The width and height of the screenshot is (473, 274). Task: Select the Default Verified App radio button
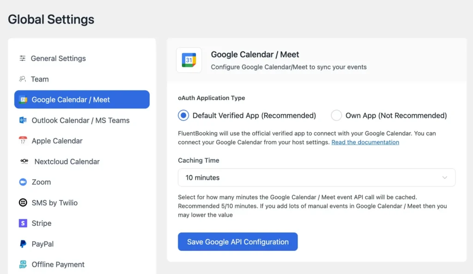click(184, 115)
